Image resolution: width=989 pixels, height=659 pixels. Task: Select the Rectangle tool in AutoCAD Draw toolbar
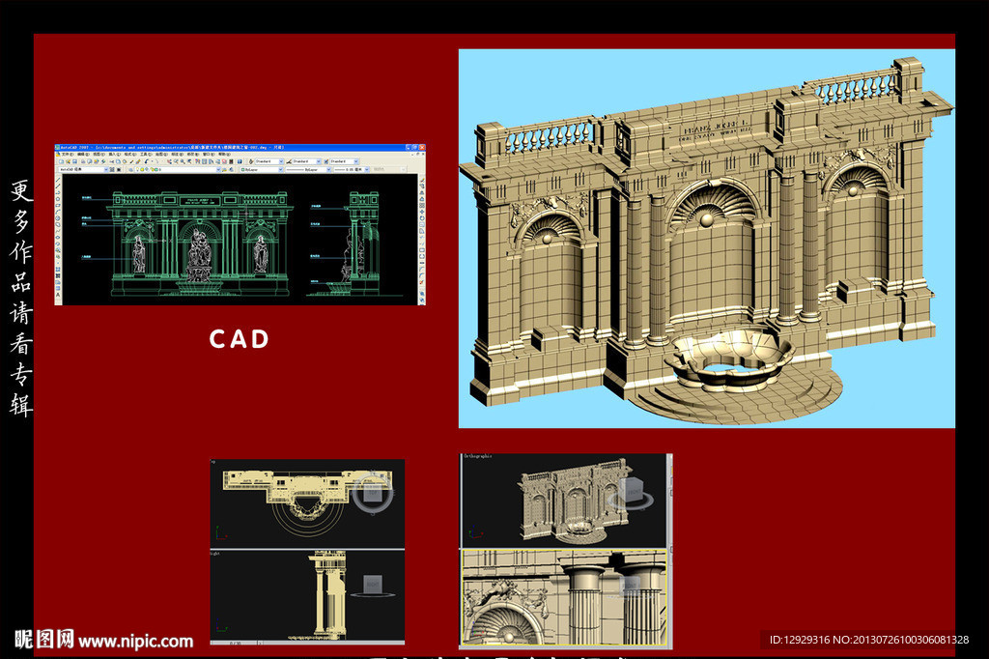(x=58, y=205)
